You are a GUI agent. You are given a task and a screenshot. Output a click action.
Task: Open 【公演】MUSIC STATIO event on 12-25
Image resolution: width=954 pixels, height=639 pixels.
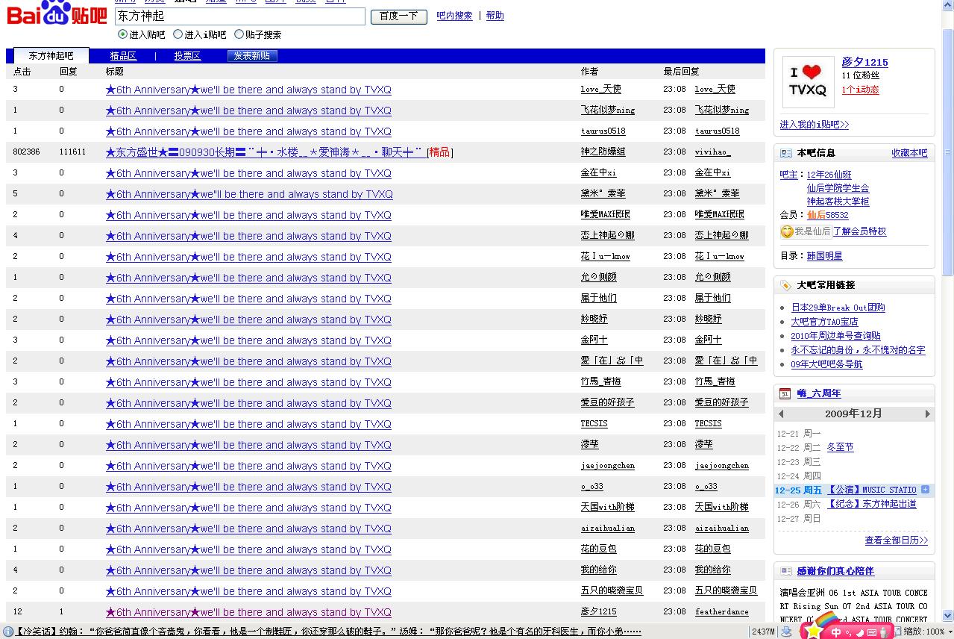click(871, 490)
